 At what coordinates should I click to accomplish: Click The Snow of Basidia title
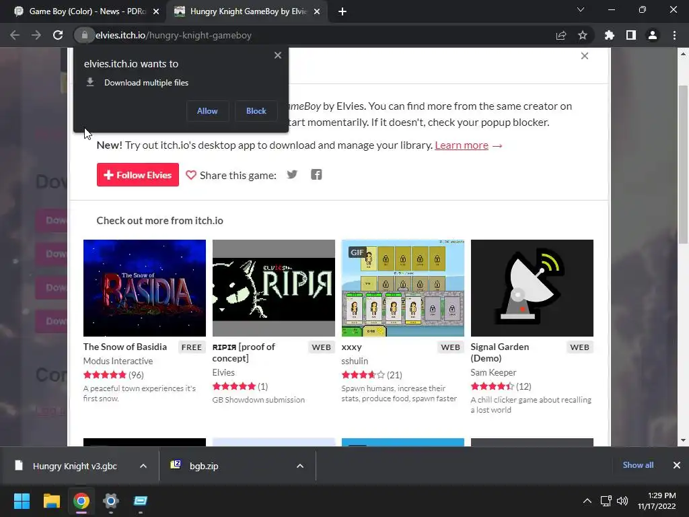point(125,347)
